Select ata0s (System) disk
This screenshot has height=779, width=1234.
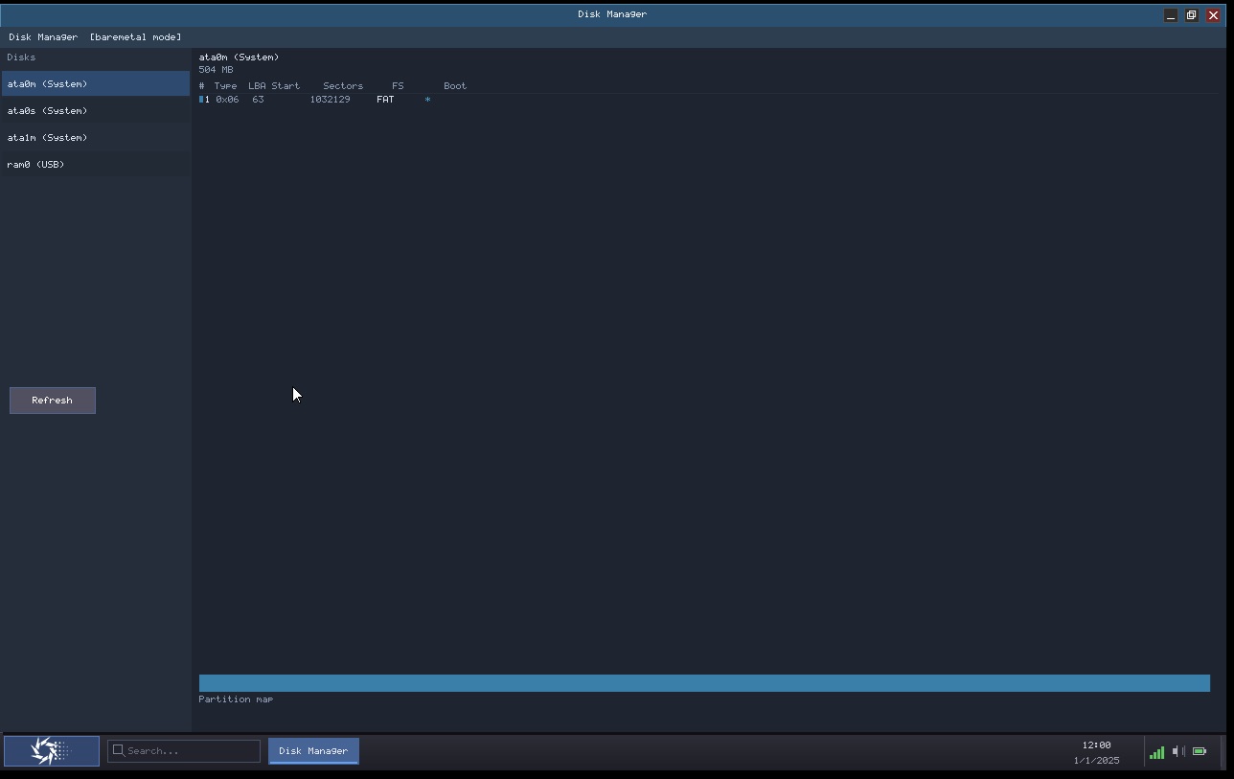pos(96,110)
